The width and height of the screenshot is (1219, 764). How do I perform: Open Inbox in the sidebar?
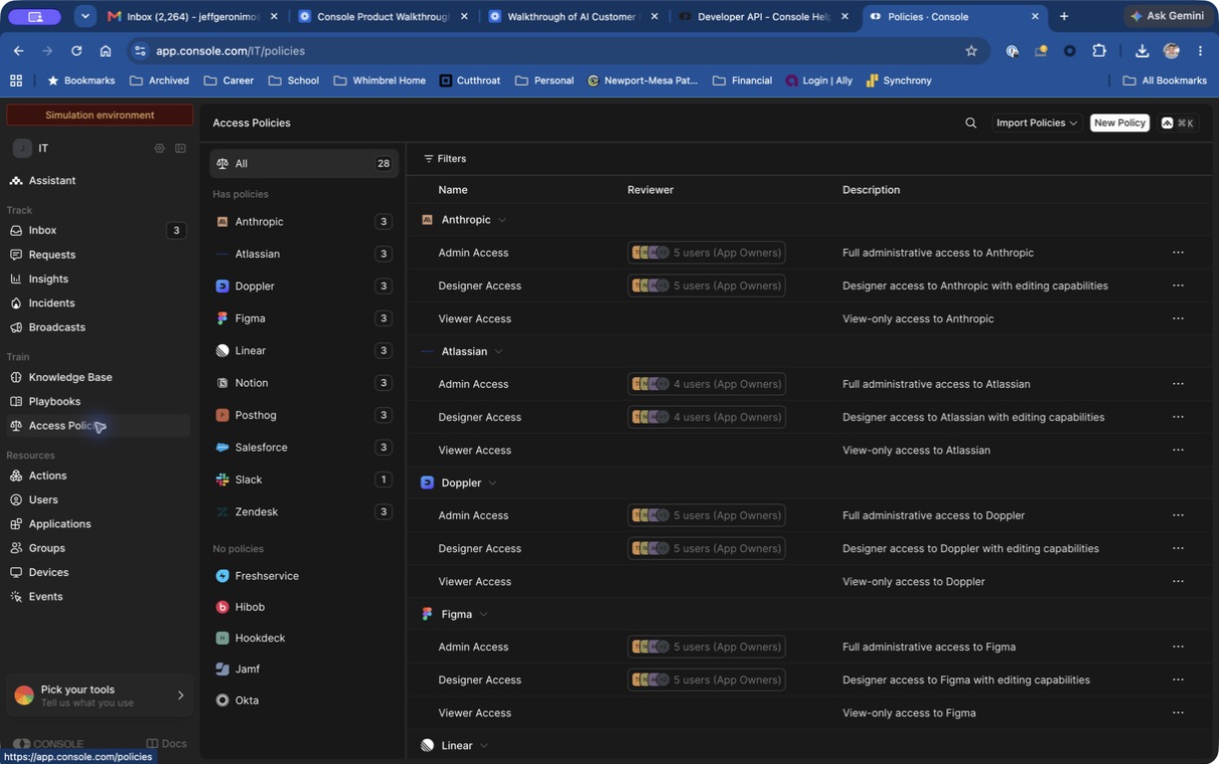point(98,230)
